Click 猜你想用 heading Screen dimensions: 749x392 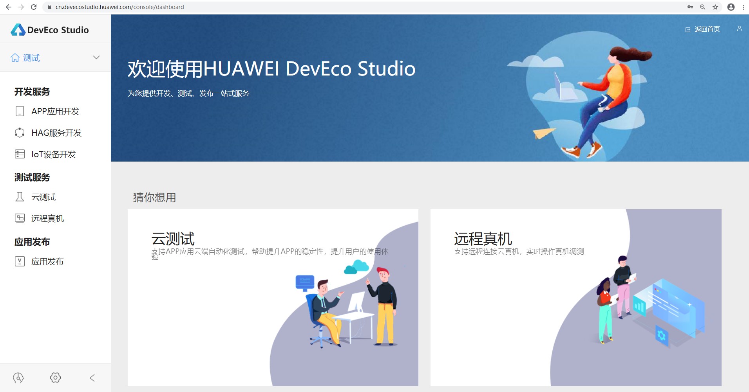[x=154, y=197]
